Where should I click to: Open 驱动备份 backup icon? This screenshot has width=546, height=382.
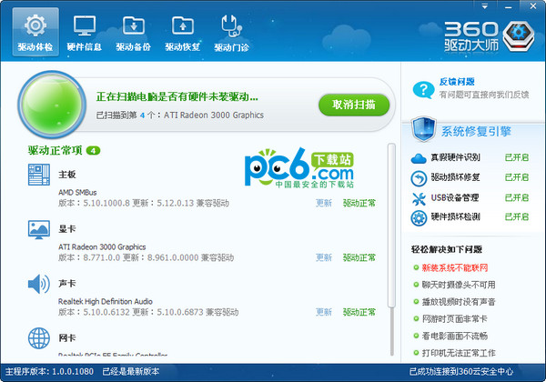pyautogui.click(x=134, y=30)
